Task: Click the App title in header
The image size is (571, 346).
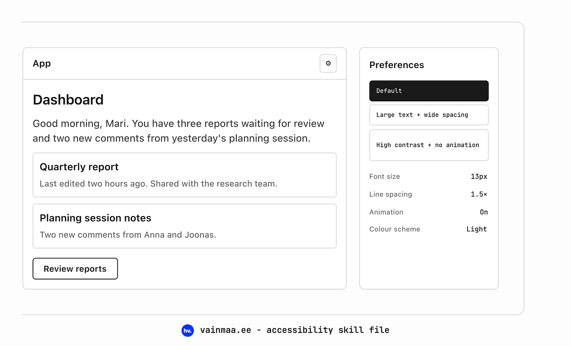Action: [42, 63]
